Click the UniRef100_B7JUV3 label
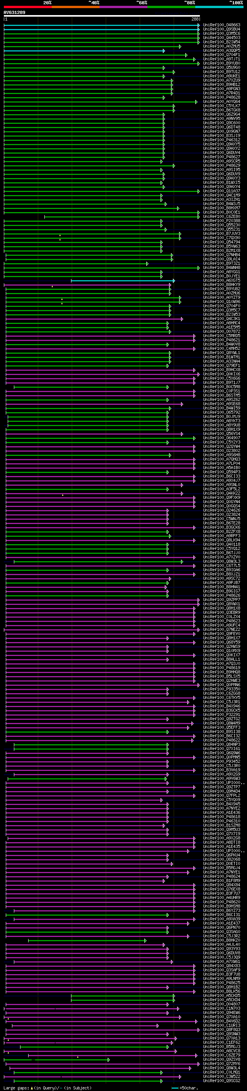The image size is (247, 1091). pos(221,234)
